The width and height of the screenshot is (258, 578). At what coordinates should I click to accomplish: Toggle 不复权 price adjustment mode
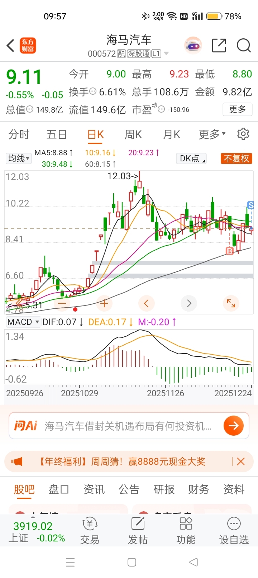236,158
